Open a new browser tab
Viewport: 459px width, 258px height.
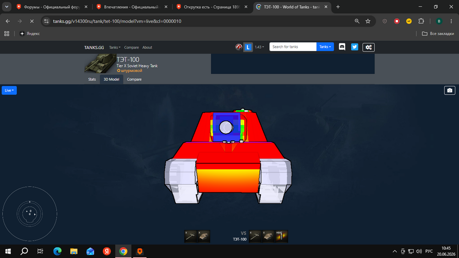click(x=338, y=7)
